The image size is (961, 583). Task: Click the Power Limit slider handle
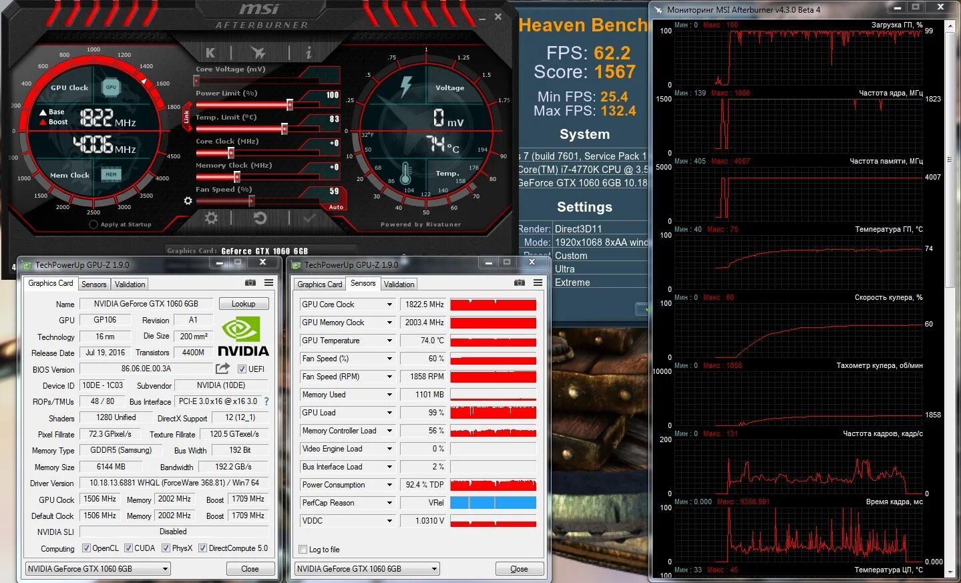click(x=290, y=105)
